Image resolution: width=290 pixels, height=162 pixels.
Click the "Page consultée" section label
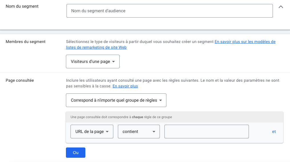[x=20, y=80]
